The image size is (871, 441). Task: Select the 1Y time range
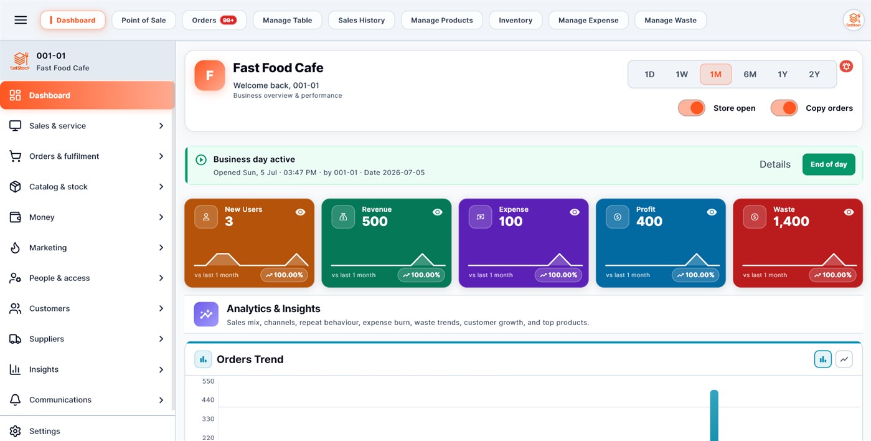(783, 74)
